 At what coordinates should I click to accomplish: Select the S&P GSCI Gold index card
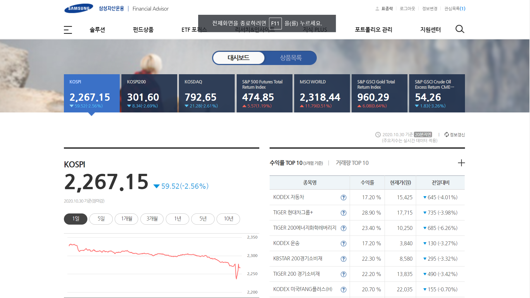[380, 93]
